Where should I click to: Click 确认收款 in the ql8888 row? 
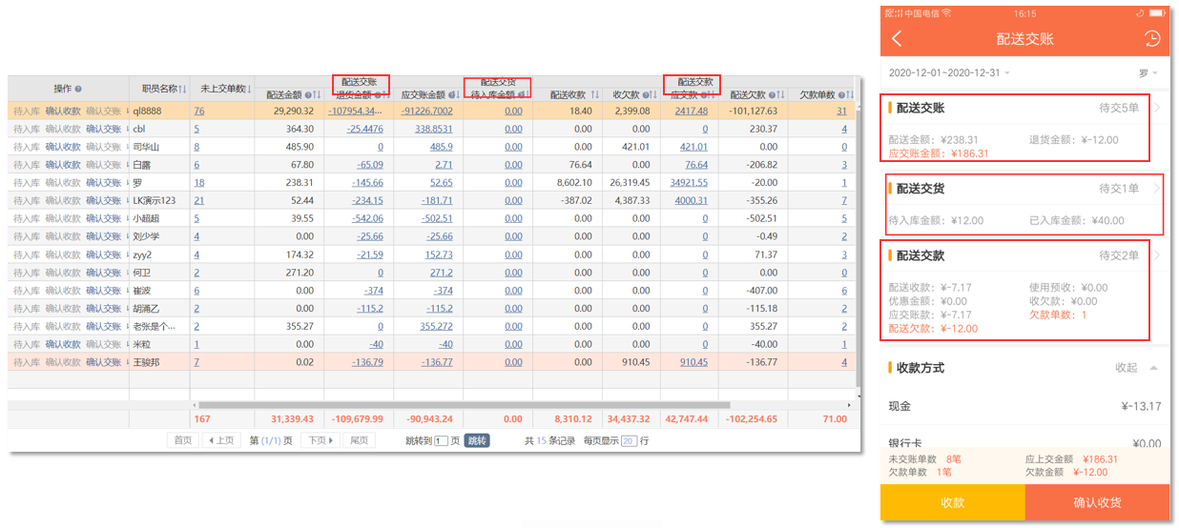[x=63, y=111]
